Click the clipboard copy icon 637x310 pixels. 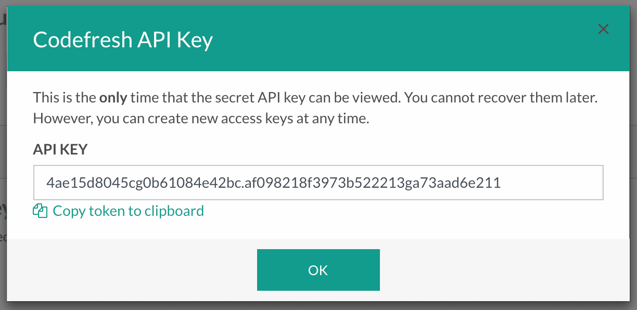(x=40, y=211)
